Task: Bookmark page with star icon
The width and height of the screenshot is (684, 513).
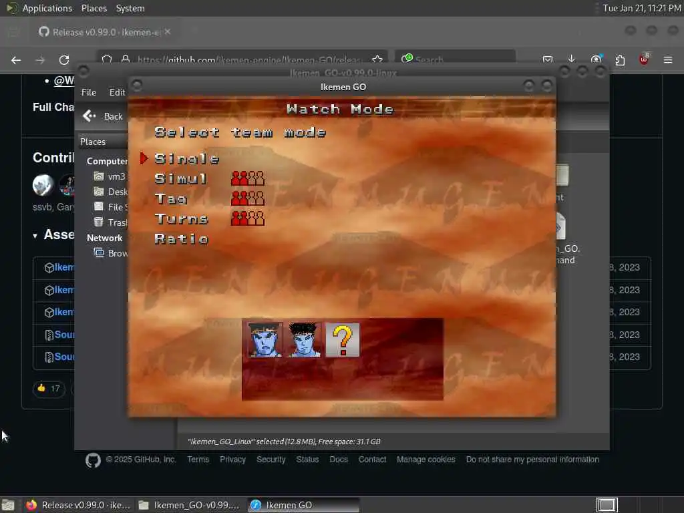Action: (377, 59)
